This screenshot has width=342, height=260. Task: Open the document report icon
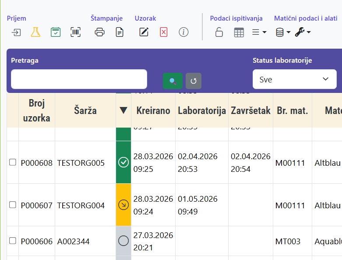coord(119,32)
